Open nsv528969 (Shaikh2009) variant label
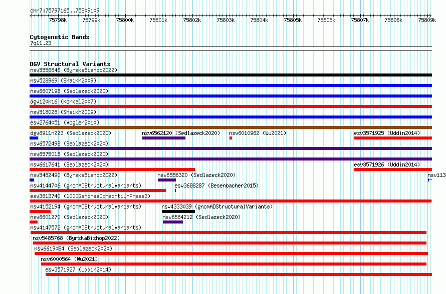The image size is (446, 294). 63,80
